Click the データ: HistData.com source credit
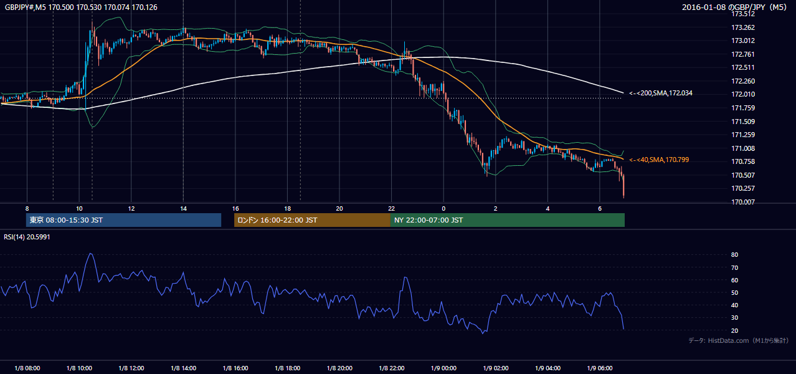This screenshot has height=374, width=796. tap(738, 341)
